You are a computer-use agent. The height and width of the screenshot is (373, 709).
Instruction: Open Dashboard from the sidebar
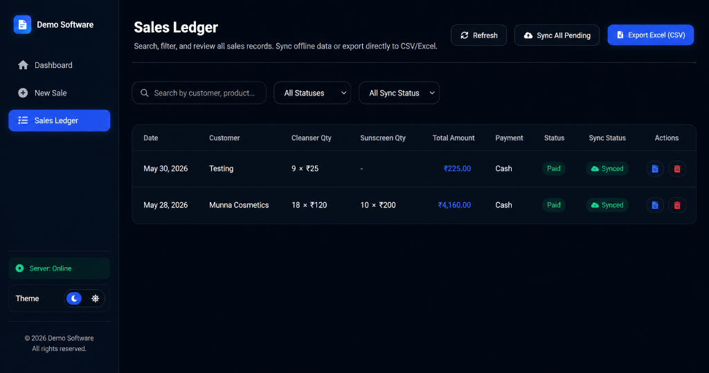click(60, 65)
